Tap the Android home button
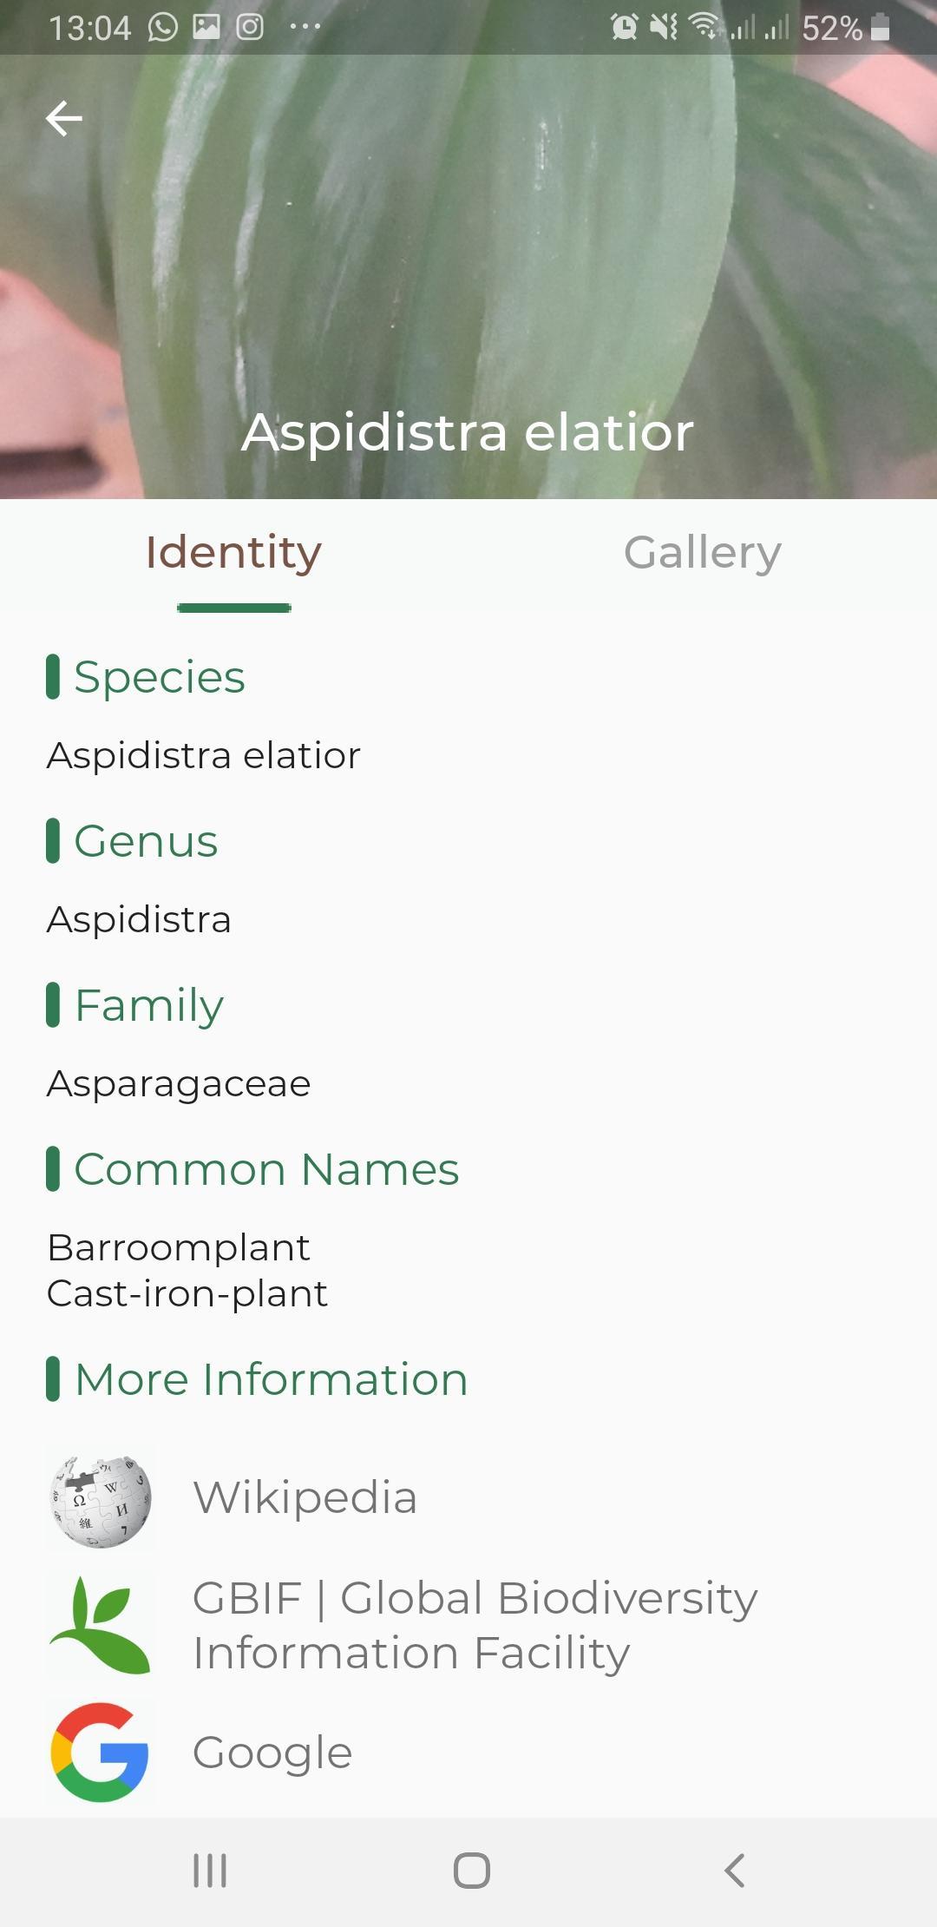This screenshot has height=1927, width=937. click(x=472, y=1870)
